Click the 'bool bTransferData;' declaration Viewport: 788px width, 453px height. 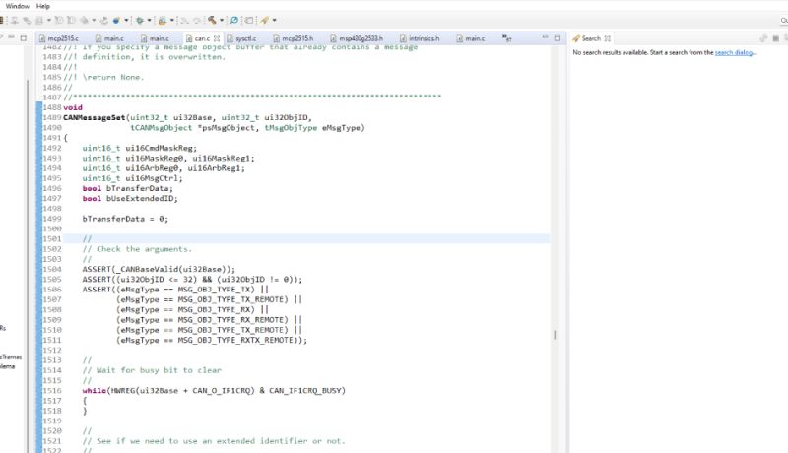click(128, 188)
